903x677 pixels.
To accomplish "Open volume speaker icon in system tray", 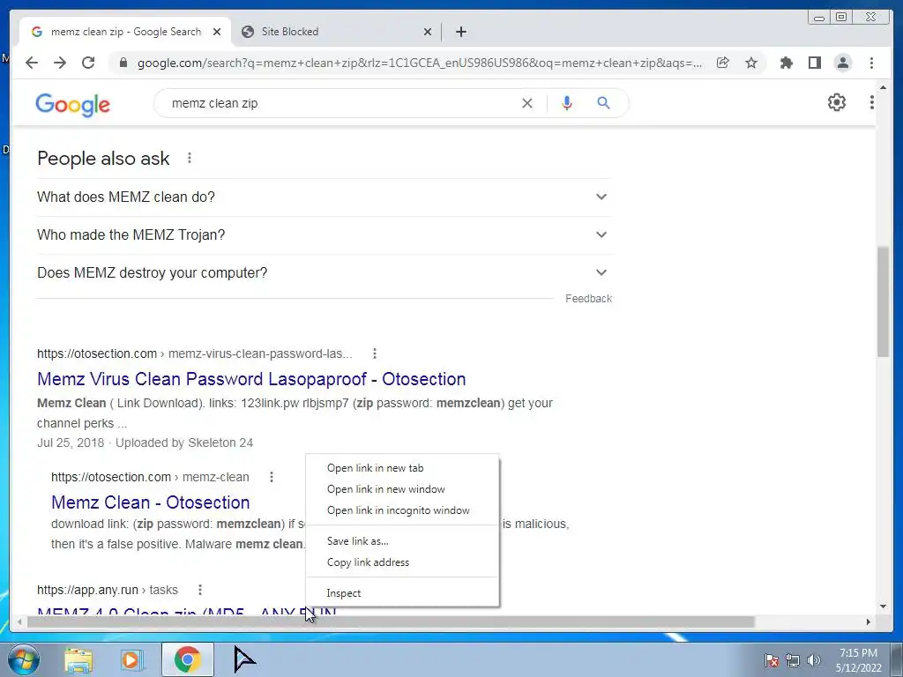I will pos(814,659).
